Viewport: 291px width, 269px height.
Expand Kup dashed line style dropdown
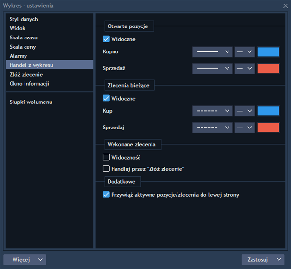click(x=212, y=111)
